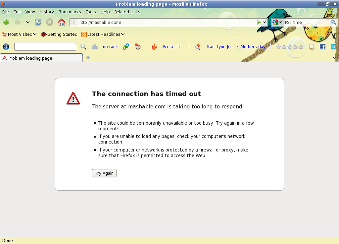This screenshot has height=244, width=339.
Task: Click the Alexa toolbar search field
Action: tap(45, 47)
